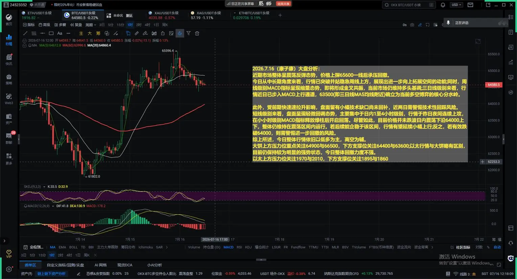Image resolution: width=517 pixels, height=279 pixels.
Task: Click 复盘 replay button
Action: (x=76, y=25)
